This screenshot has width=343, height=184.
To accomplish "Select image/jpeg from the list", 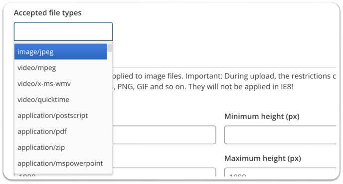I will click(61, 52).
